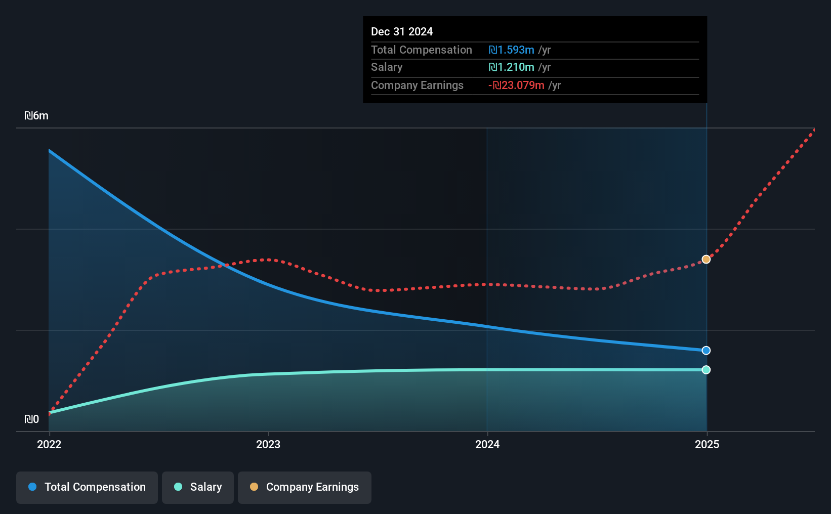Select the Total Compensation blue data point
The width and height of the screenshot is (831, 514).
(706, 350)
